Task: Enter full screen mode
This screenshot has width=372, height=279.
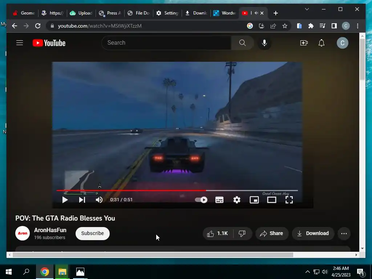Action: [289, 200]
